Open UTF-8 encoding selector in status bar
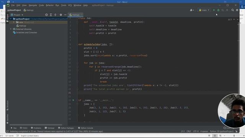The width and height of the screenshot is (245, 138). tap(196, 131)
